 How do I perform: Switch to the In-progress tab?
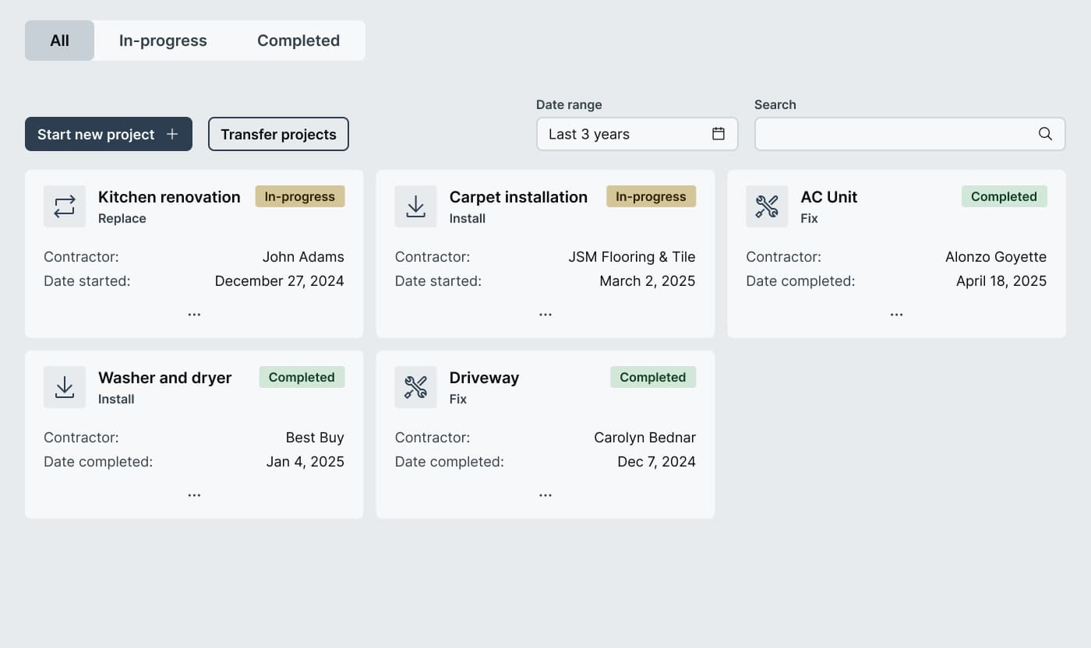[x=163, y=40]
